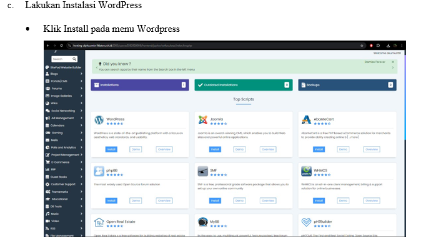Open the Frameworks sidebar category
This screenshot has height=239, width=426.
64,192
